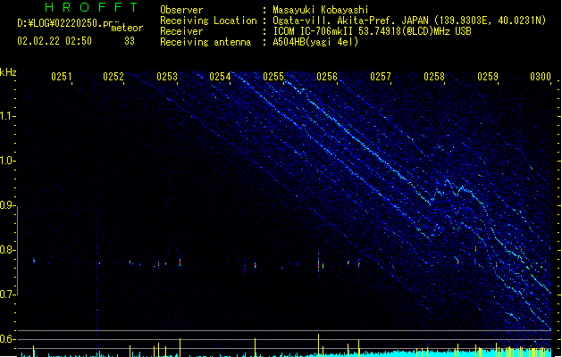The height and width of the screenshot is (357, 562).
Task: Click the kHz axis unit label
Action: coord(8,72)
